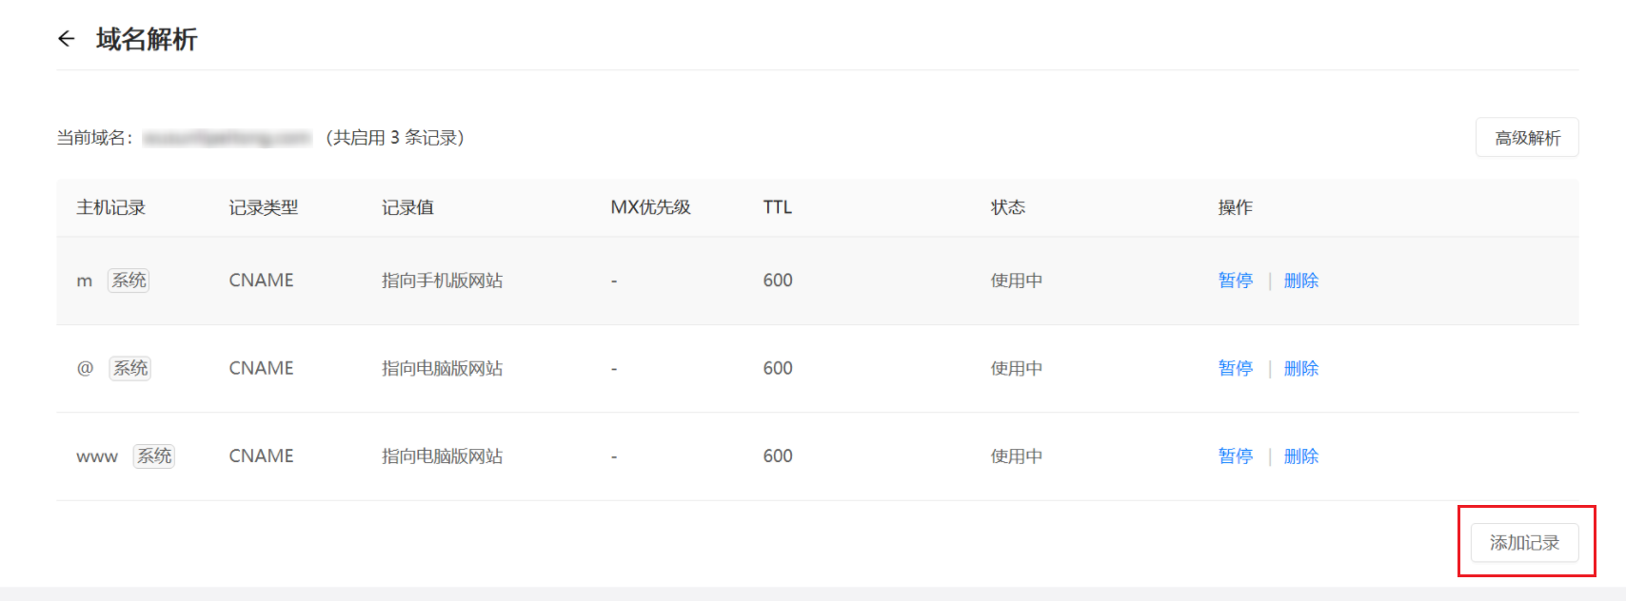Image resolution: width=1626 pixels, height=601 pixels.
Task: Delete the m host record
Action: [x=1301, y=281]
